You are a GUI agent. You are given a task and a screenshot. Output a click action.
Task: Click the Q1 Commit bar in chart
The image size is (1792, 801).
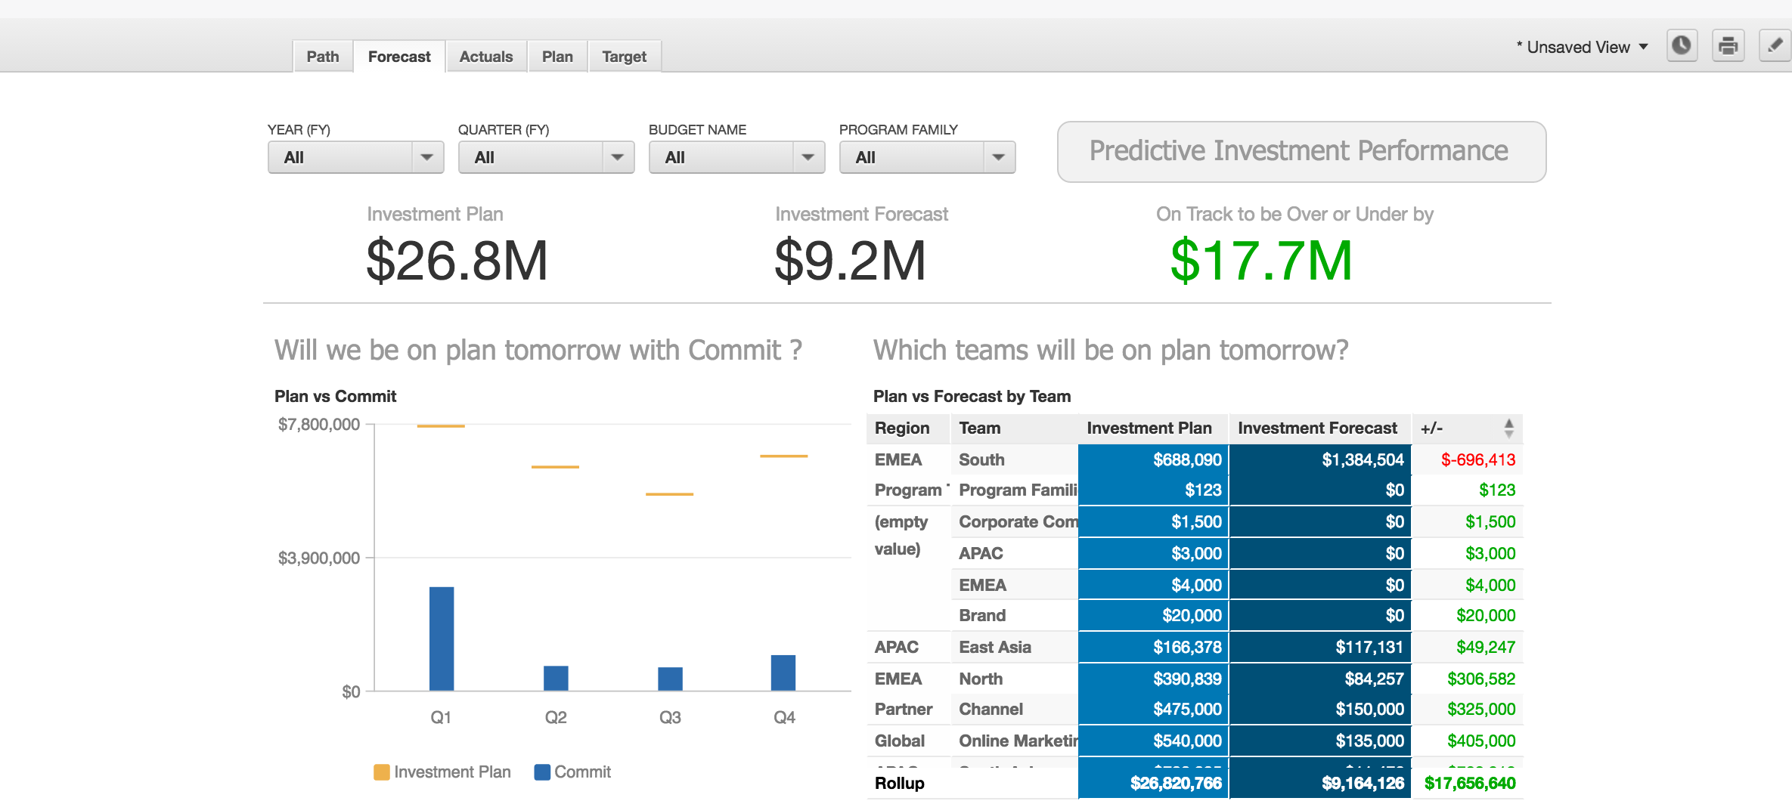442,639
